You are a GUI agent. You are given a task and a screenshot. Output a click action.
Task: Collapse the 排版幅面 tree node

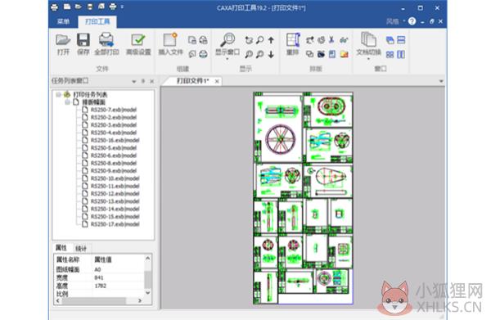click(67, 102)
